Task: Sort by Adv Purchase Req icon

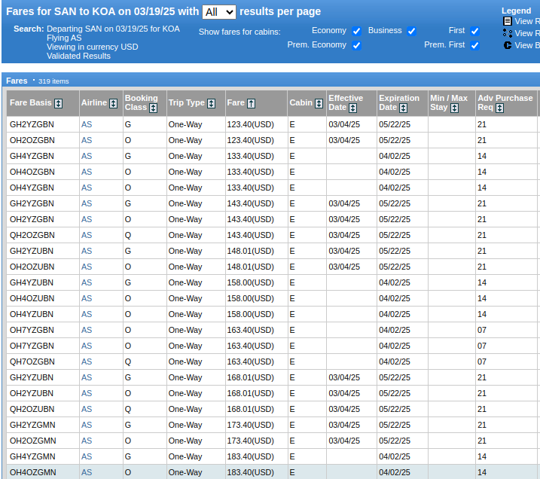Action: (x=499, y=108)
